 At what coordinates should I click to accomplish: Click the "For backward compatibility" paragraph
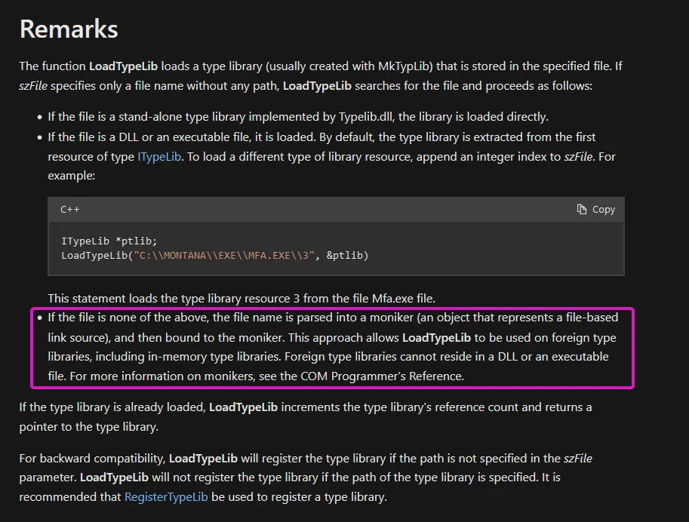point(302,477)
